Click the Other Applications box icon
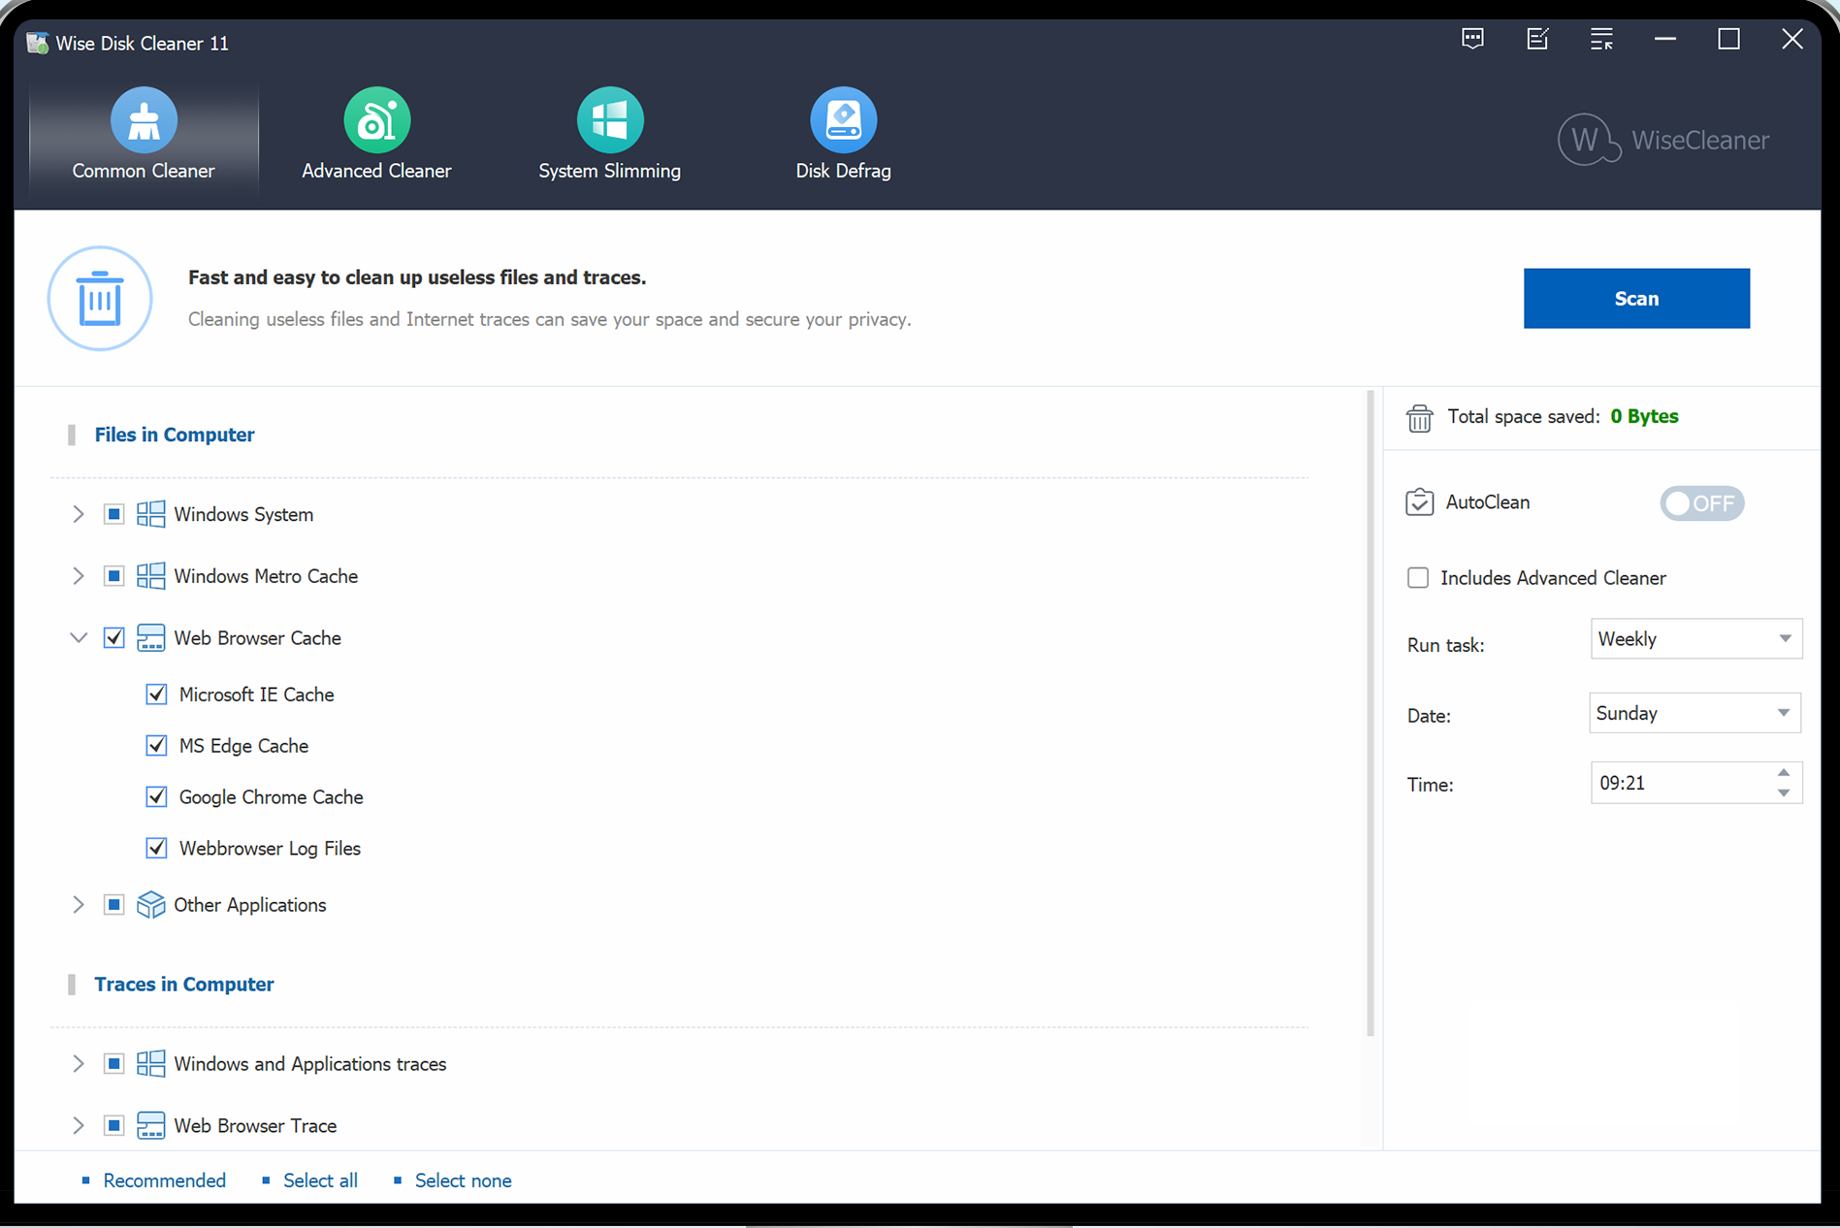1840x1228 pixels. 150,905
